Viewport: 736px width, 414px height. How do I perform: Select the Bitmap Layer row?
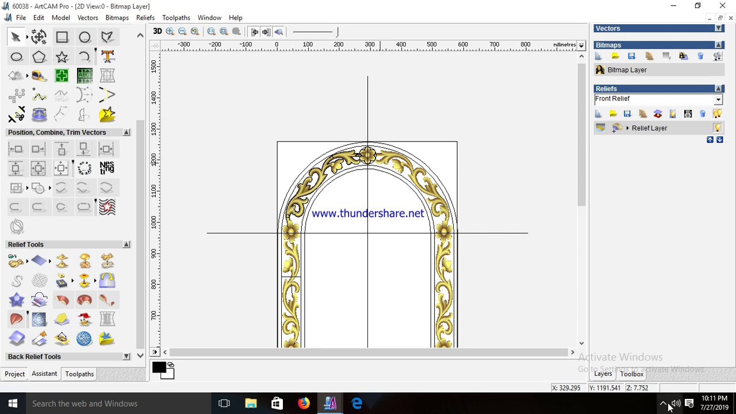coord(659,70)
